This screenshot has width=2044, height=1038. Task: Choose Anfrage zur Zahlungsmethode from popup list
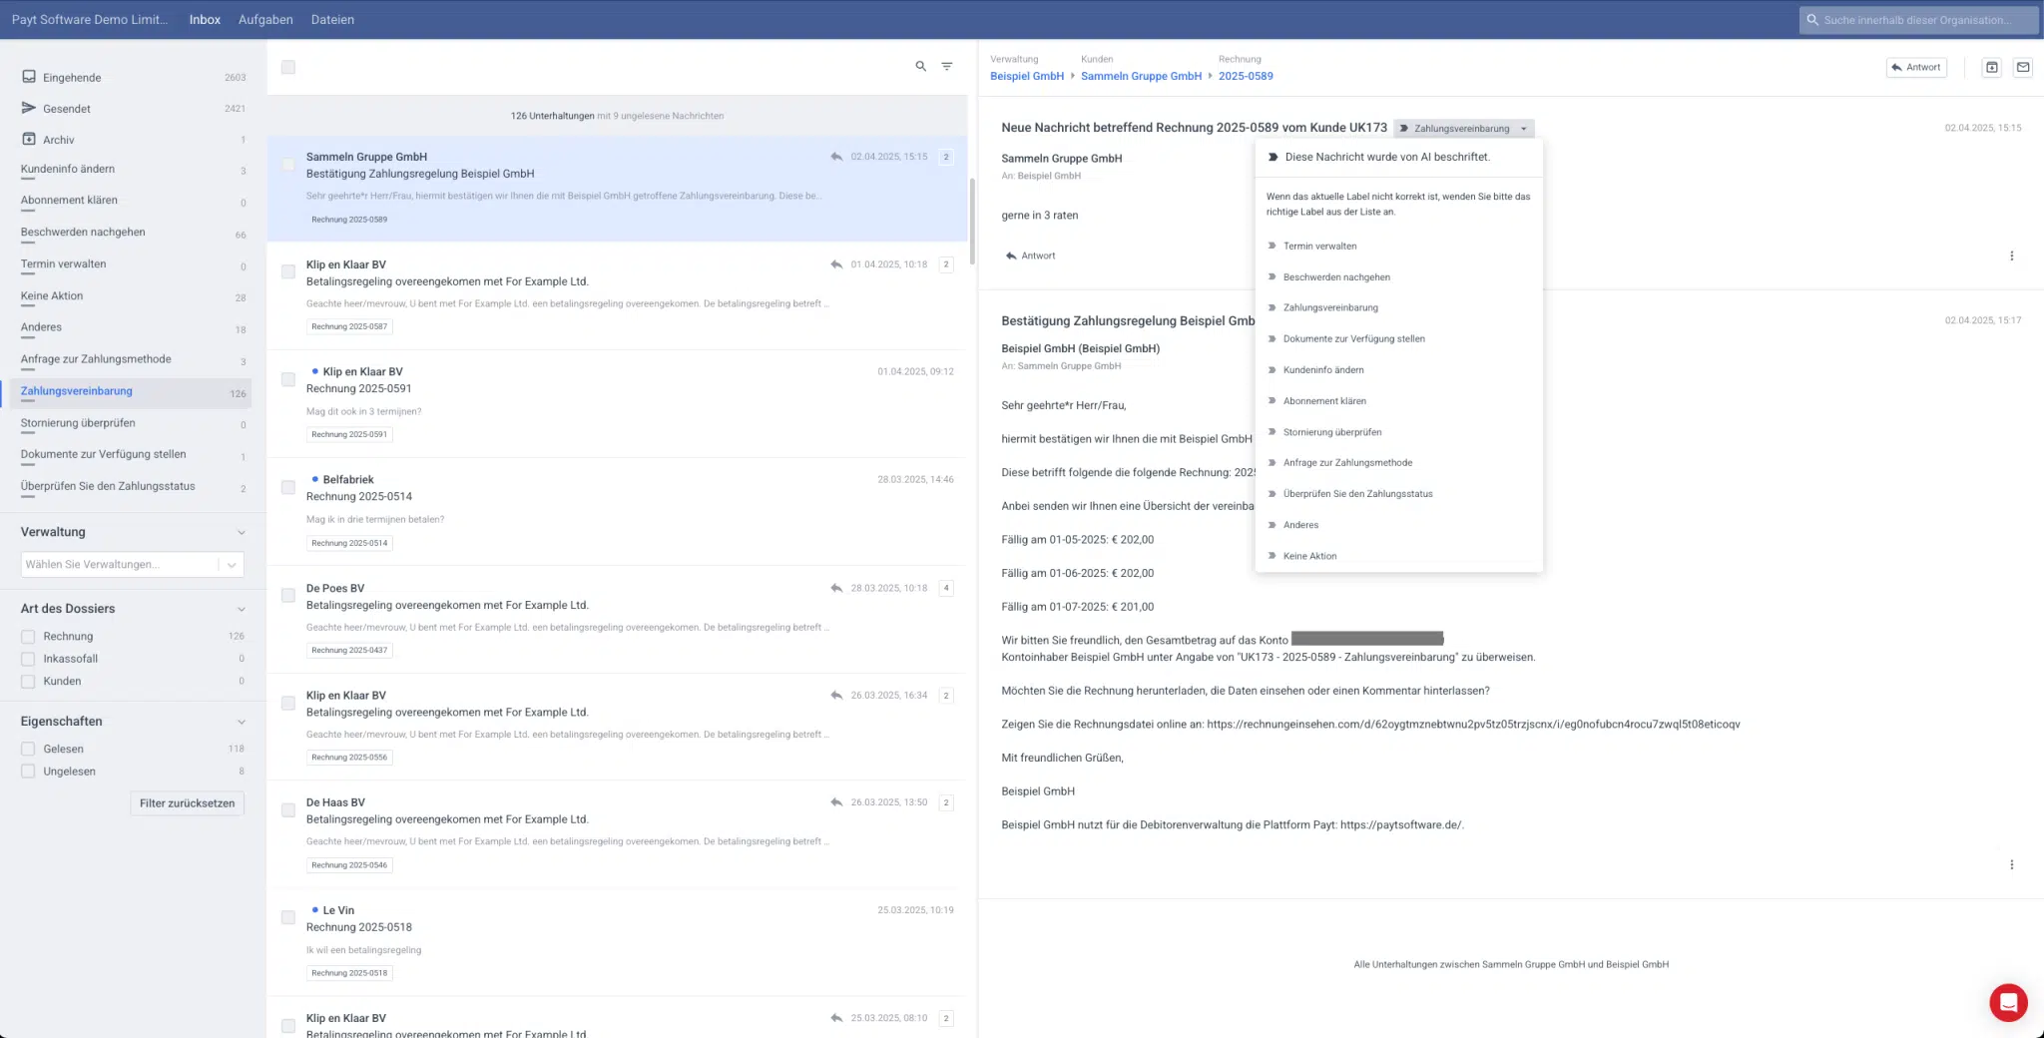(1347, 462)
